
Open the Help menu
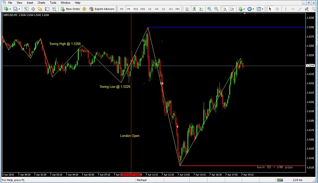(77, 3)
